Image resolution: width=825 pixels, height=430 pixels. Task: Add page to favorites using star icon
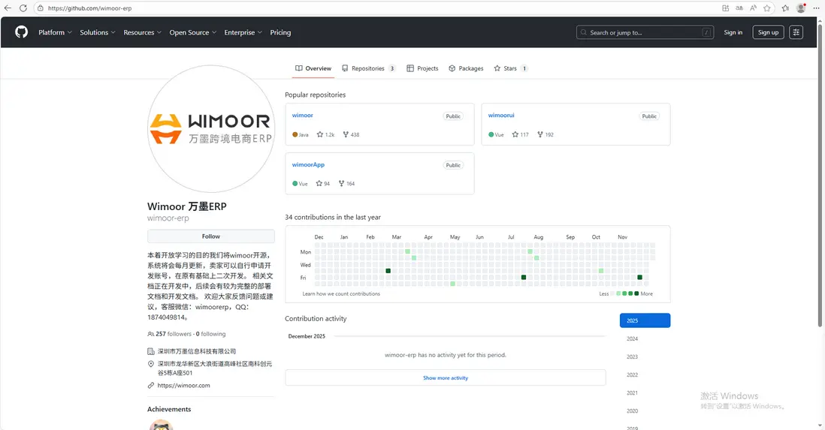coord(767,8)
